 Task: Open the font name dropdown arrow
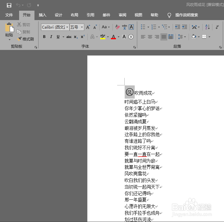coord(67,27)
